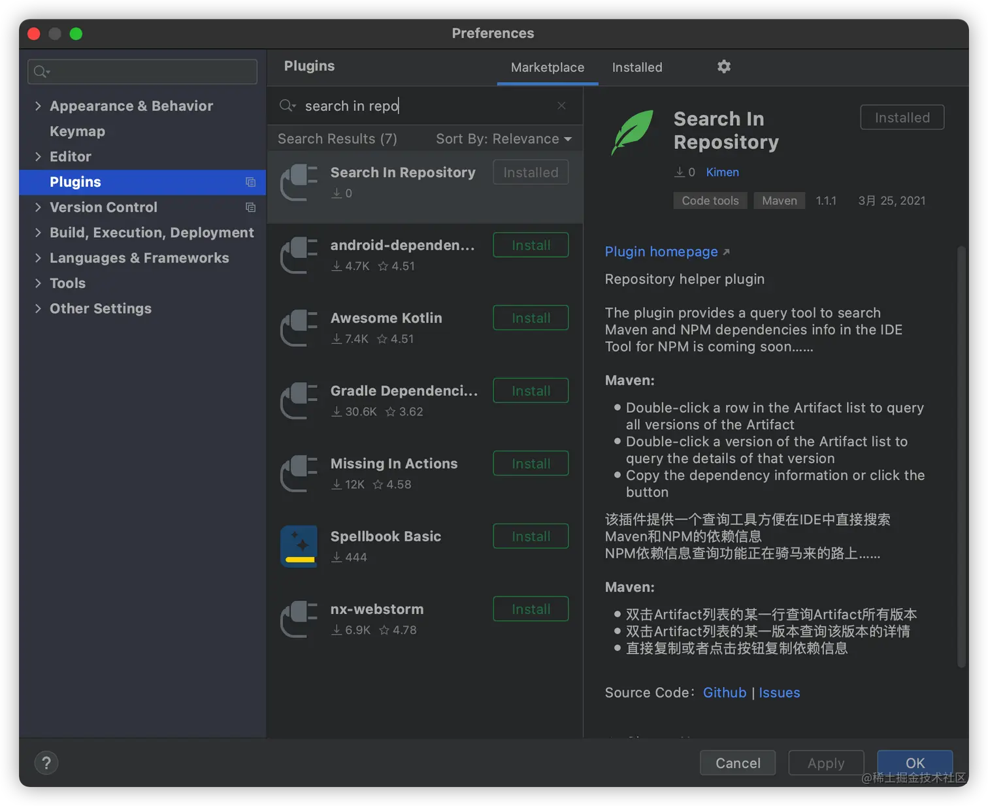Select the Plugins settings item
Screen dimensions: 988x806
142,182
